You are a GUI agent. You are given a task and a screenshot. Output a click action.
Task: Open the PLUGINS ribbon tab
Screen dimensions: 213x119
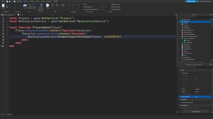click(x=49, y=1)
